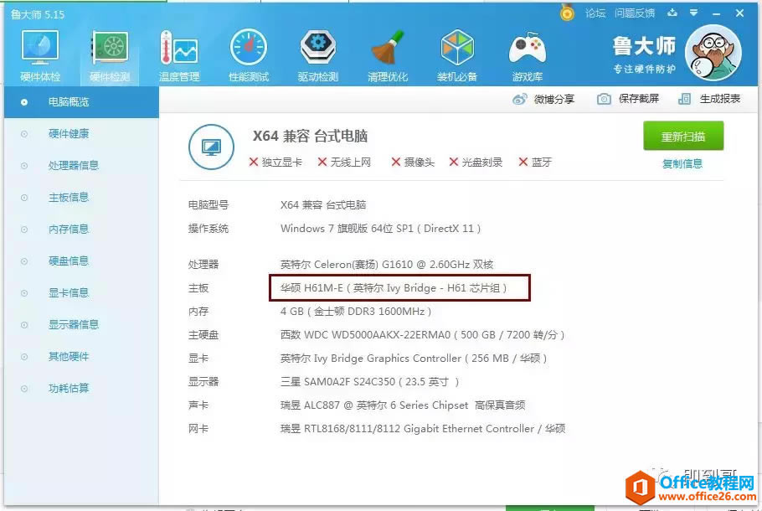The image size is (762, 511).
Task: Click the 鲁大师 mascot avatar
Action: [713, 53]
